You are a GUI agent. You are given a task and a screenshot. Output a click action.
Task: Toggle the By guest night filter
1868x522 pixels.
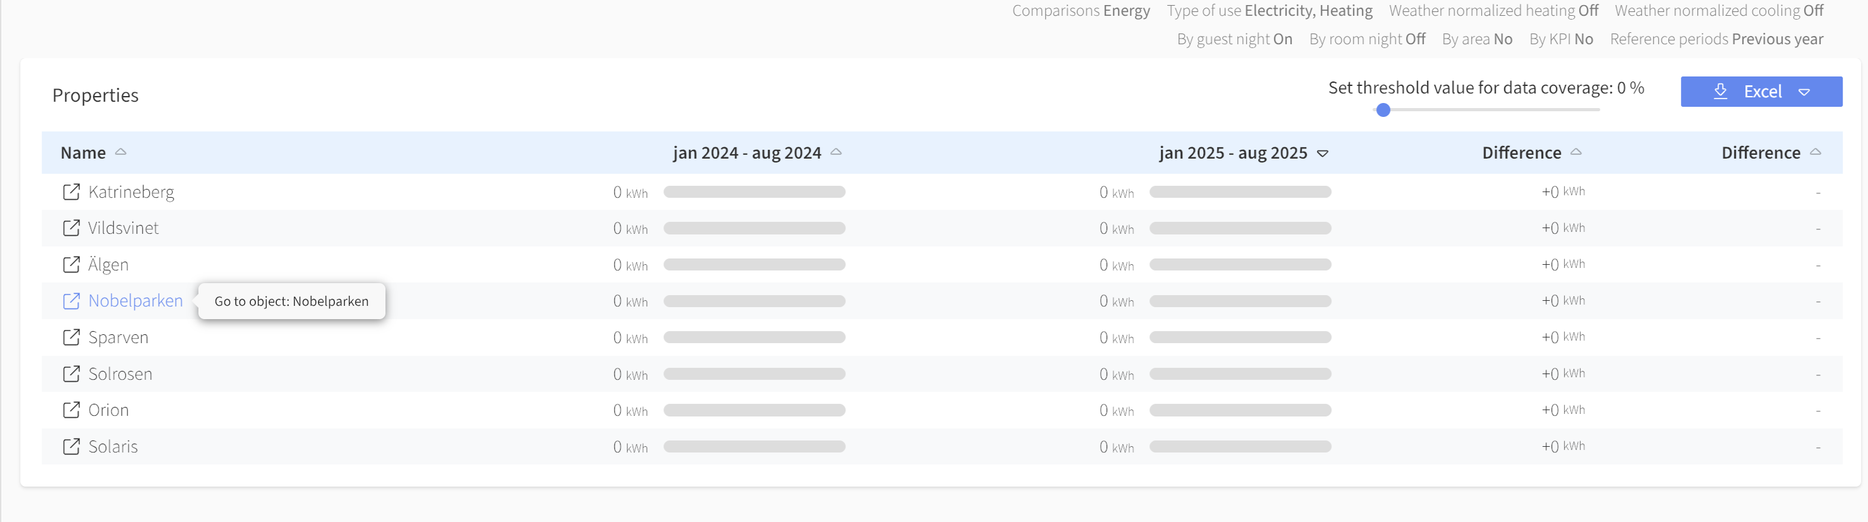1234,39
